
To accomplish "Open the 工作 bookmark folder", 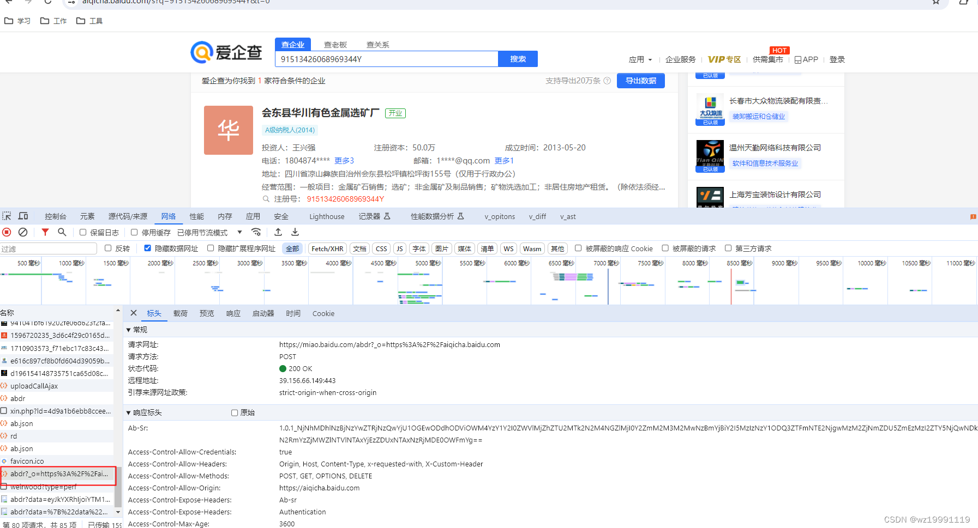I will tap(53, 21).
